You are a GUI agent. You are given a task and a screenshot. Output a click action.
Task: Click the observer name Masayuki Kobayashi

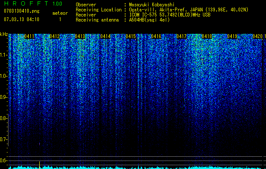[152, 5]
